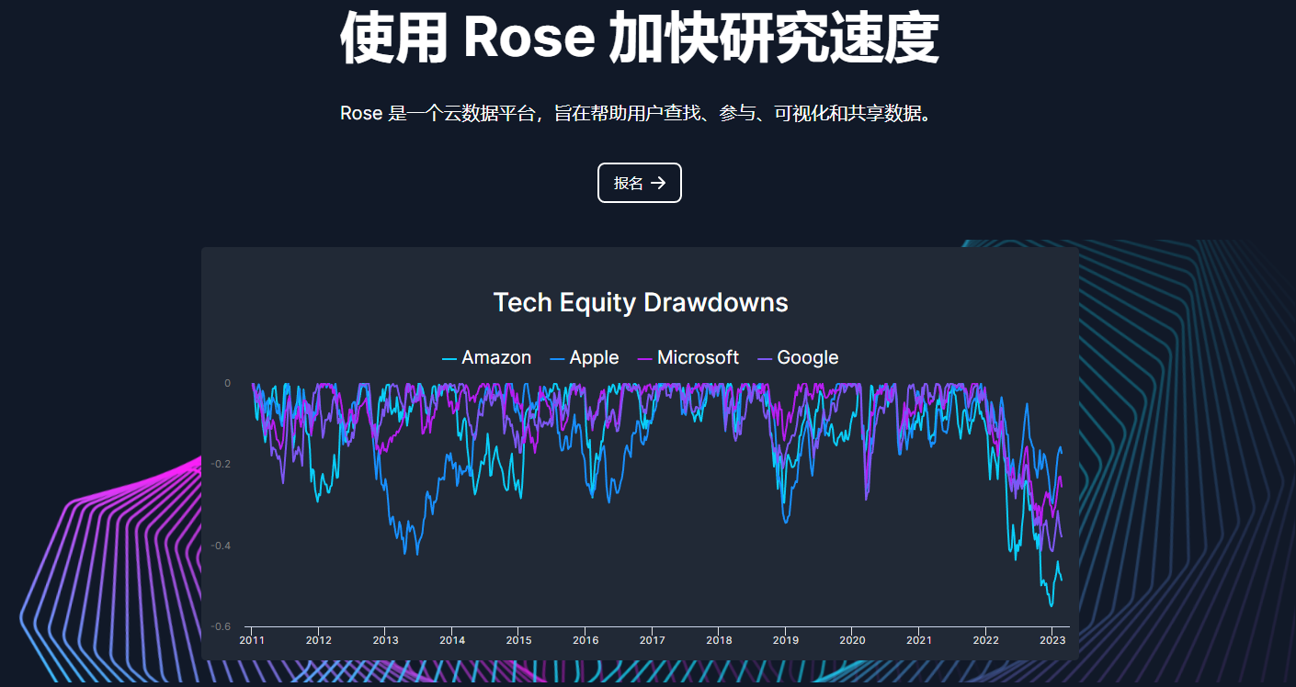Click the 报名 sign-up button
Image resolution: width=1296 pixels, height=687 pixels.
[639, 183]
